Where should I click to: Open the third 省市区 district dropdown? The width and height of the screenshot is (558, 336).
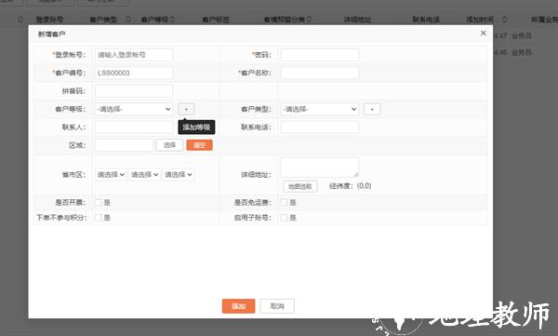pos(179,175)
